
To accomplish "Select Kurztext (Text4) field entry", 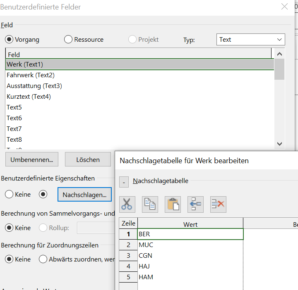I will click(x=29, y=97).
